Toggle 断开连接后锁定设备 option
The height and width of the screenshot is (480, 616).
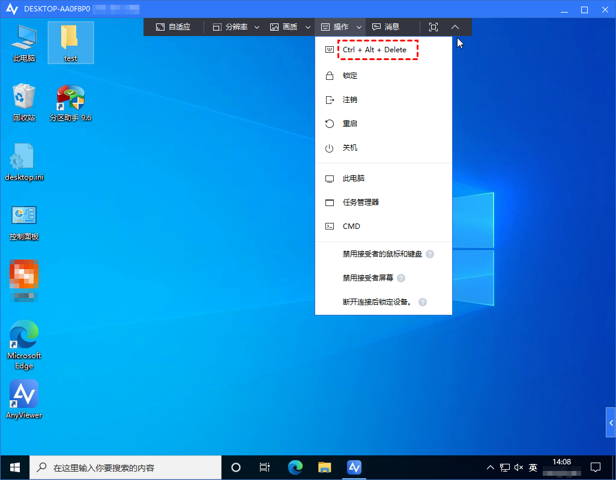coord(376,302)
